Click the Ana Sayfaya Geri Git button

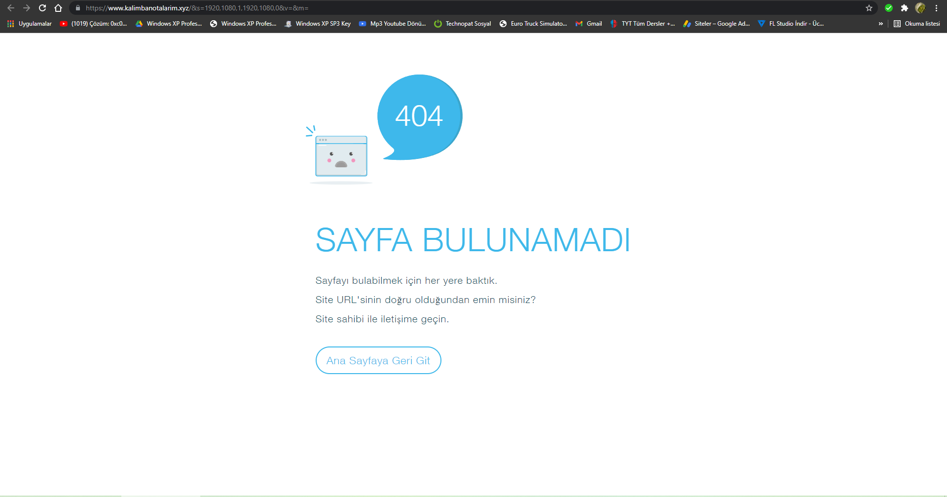click(x=378, y=360)
